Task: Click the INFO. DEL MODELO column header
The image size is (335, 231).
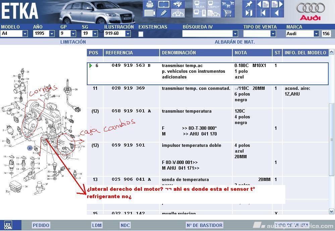Action: [305, 53]
